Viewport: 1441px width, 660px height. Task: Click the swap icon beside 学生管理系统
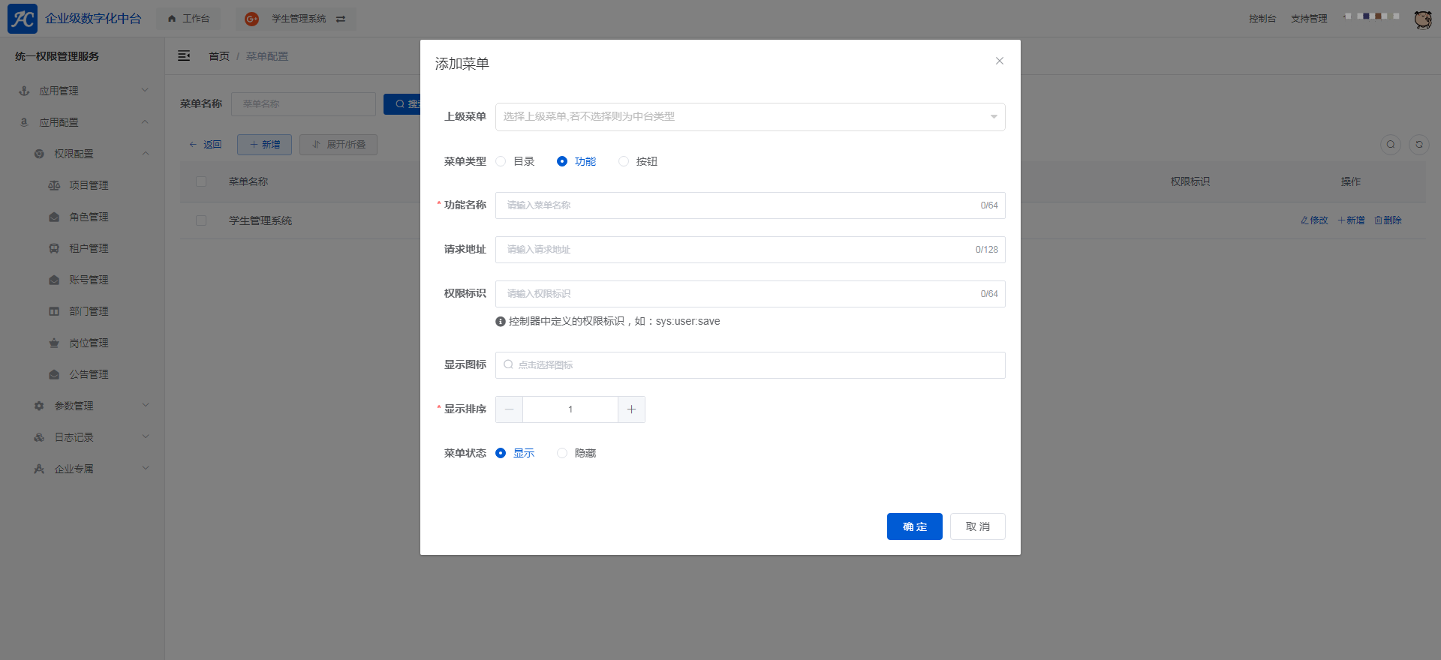pos(341,19)
